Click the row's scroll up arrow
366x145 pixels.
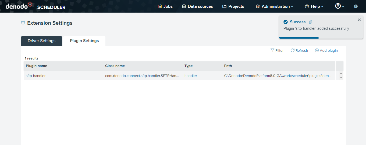tap(341, 73)
